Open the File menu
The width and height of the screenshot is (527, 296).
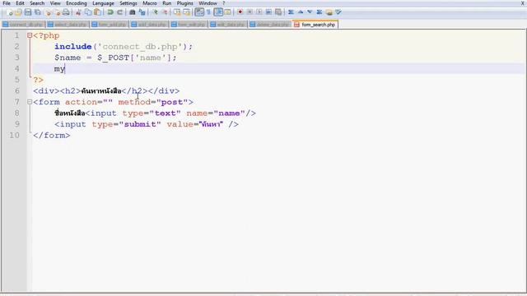(7, 3)
